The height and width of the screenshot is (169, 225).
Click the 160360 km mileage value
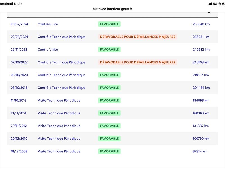tap(201, 113)
